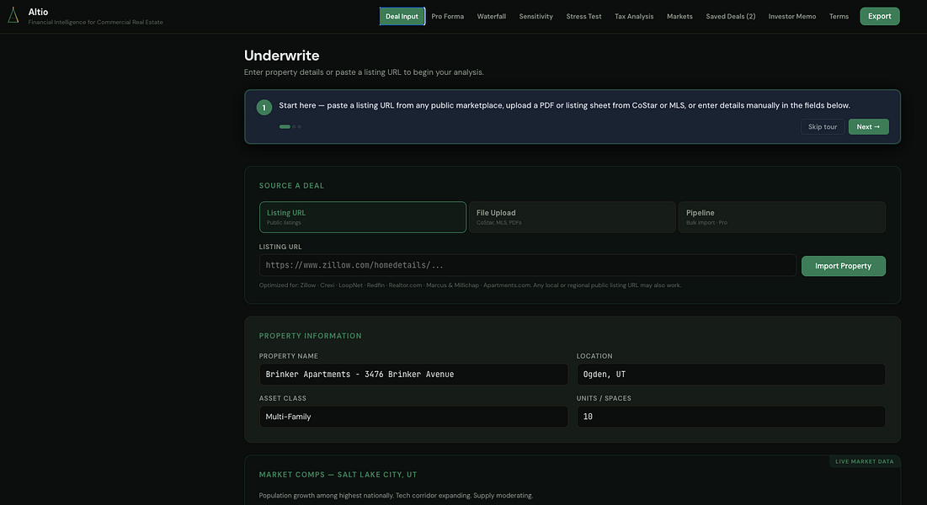The height and width of the screenshot is (505, 927).
Task: Click the green Export button
Action: [x=879, y=17]
